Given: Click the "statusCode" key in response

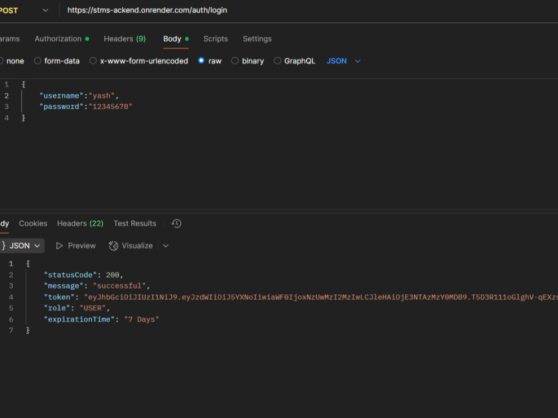Looking at the screenshot, I should [70, 275].
